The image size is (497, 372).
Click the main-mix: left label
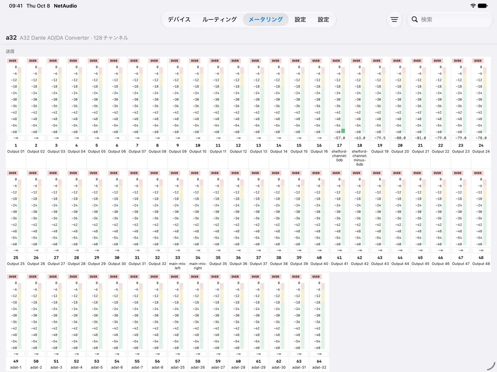178,266
